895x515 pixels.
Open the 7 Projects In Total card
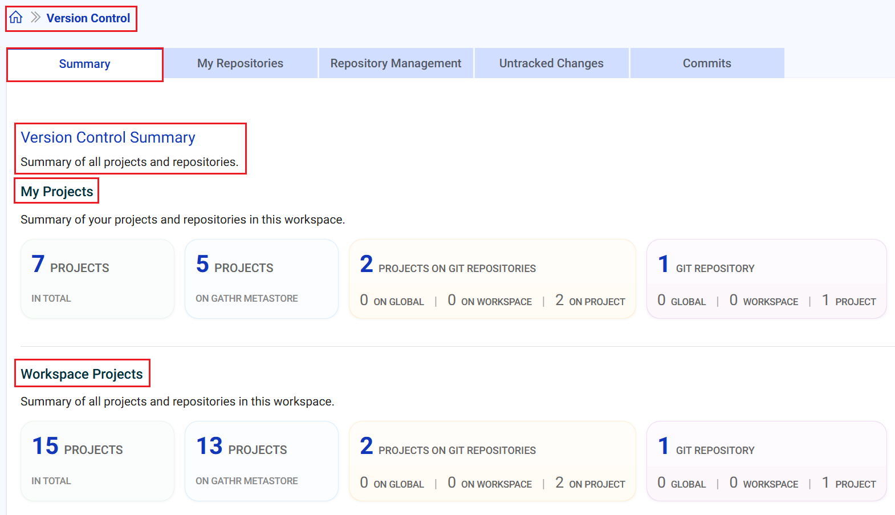tap(97, 279)
